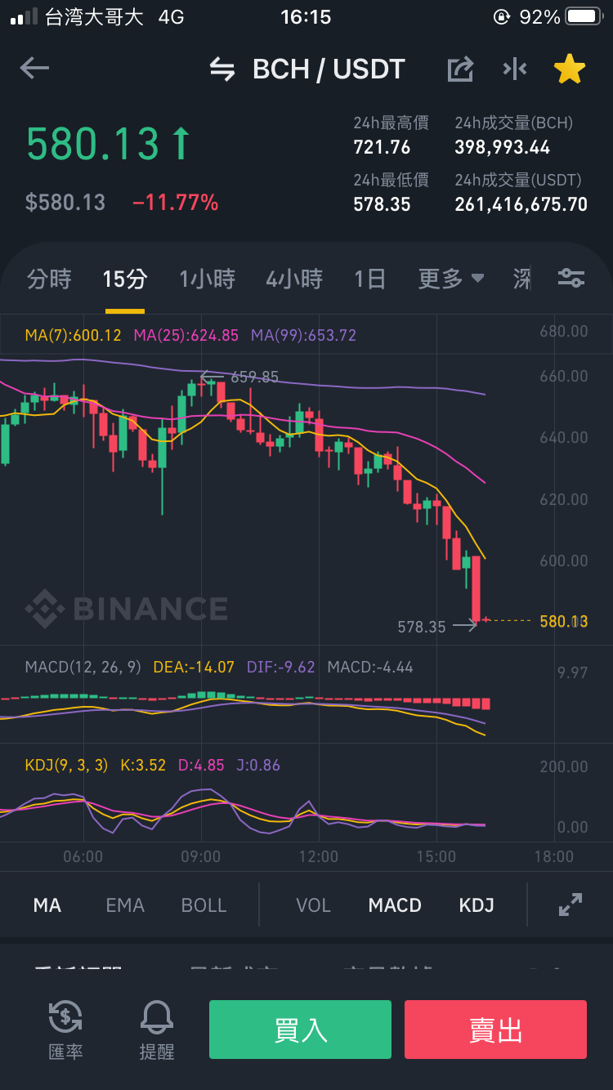Tap the back arrow icon
The image size is (613, 1090).
[34, 68]
